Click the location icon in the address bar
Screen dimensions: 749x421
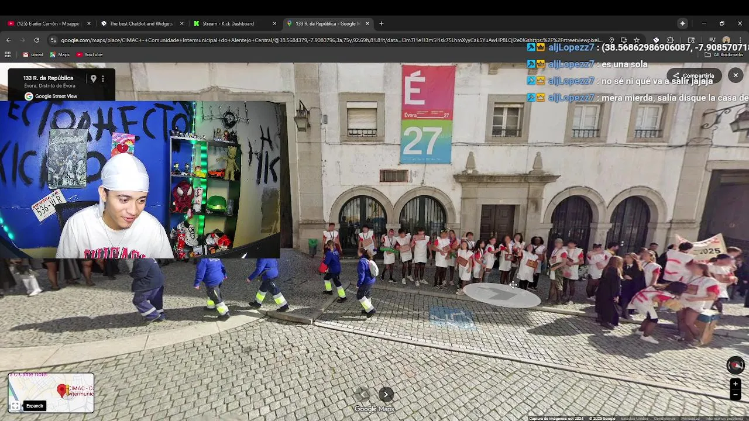(611, 40)
